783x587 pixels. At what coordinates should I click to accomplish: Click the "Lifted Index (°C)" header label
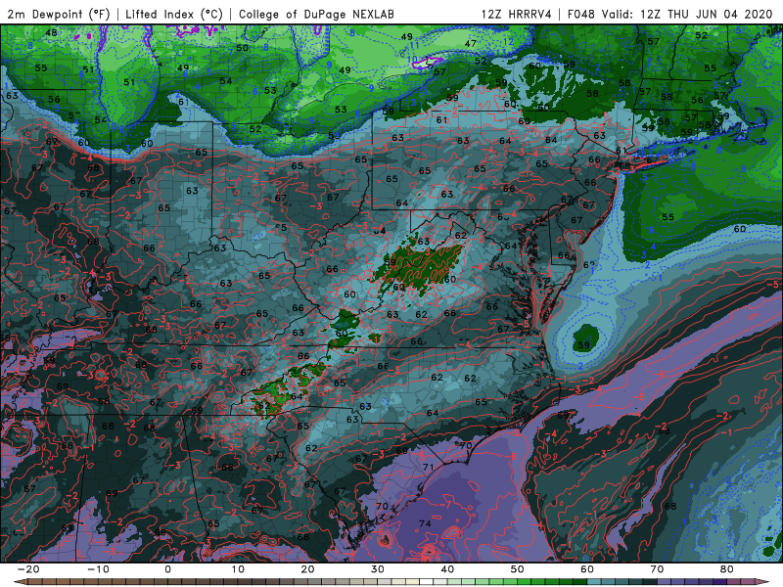coord(174,14)
